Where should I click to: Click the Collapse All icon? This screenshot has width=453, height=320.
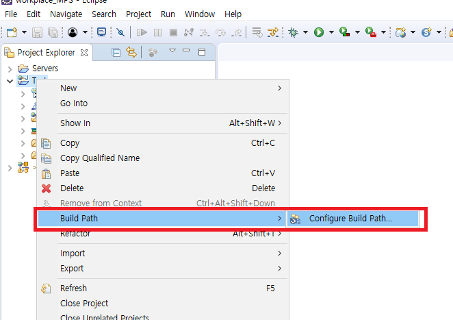[116, 53]
